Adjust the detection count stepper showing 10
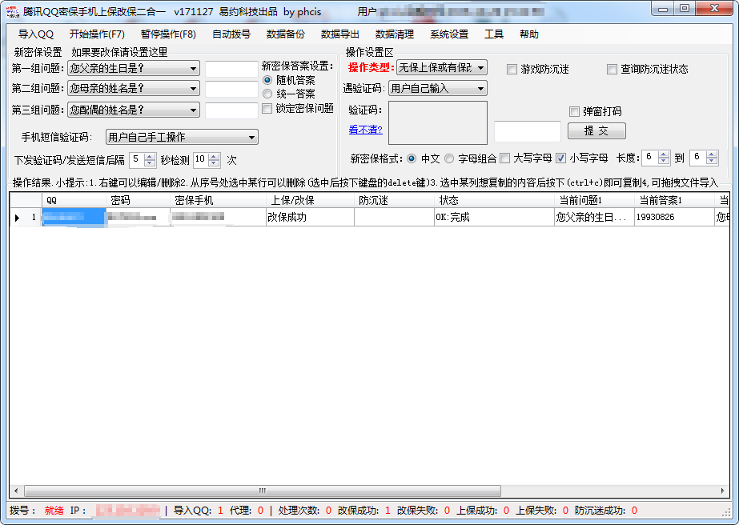Viewport: 739px width, 525px height. [214, 160]
